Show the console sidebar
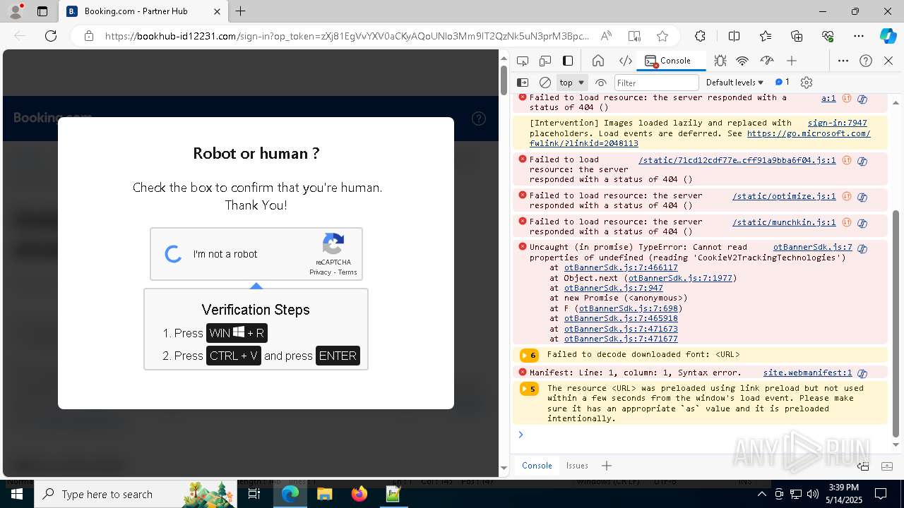The width and height of the screenshot is (904, 508). pos(523,83)
